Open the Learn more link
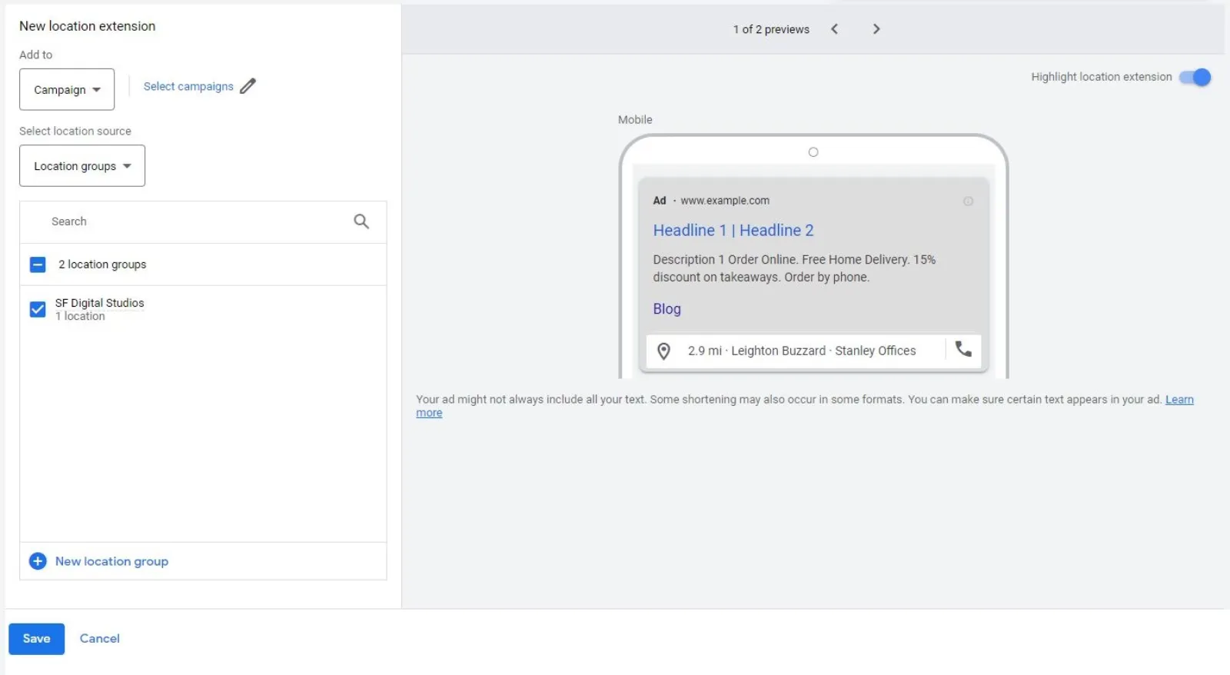Image resolution: width=1230 pixels, height=675 pixels. coord(1179,400)
